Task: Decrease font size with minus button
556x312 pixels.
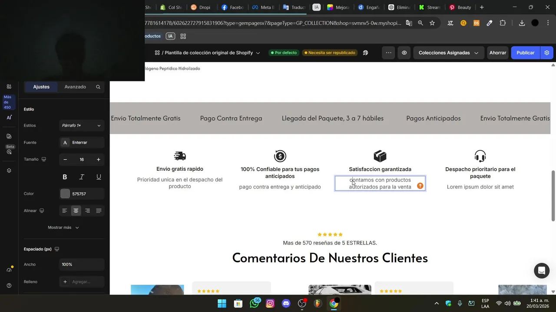Action: coord(65,159)
